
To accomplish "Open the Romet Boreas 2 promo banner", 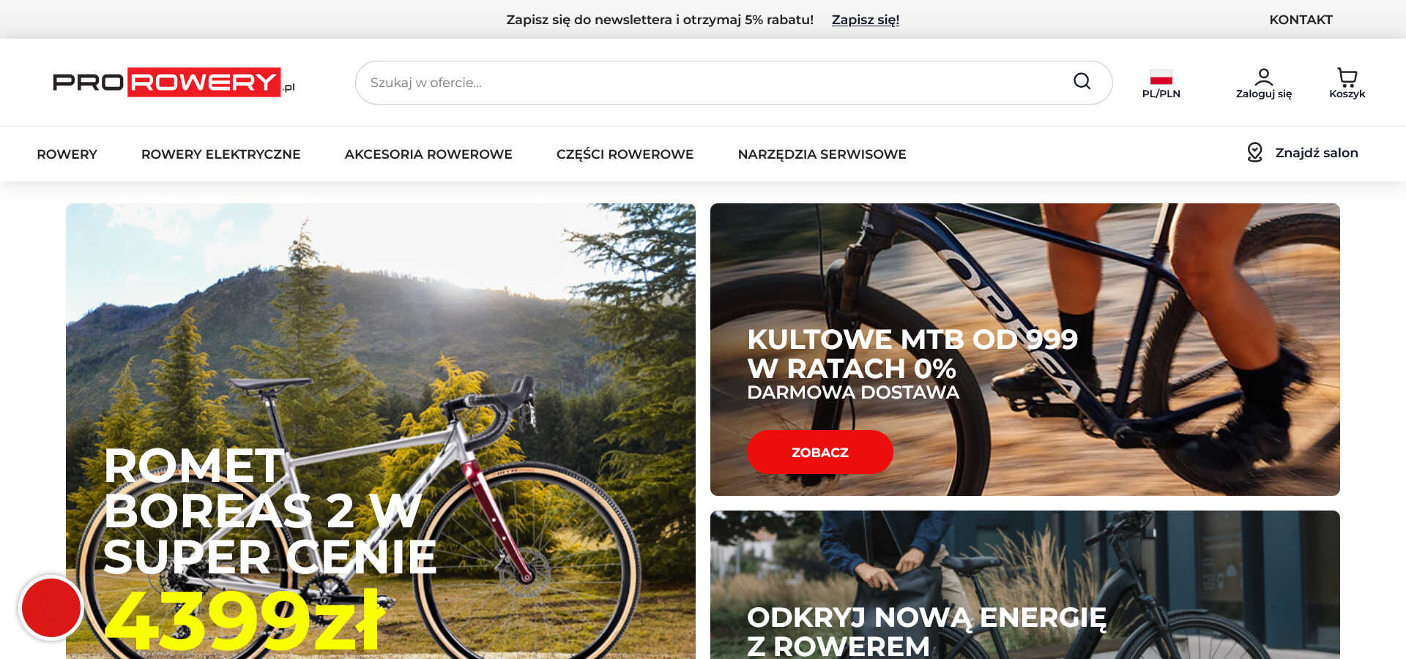I will tap(381, 431).
